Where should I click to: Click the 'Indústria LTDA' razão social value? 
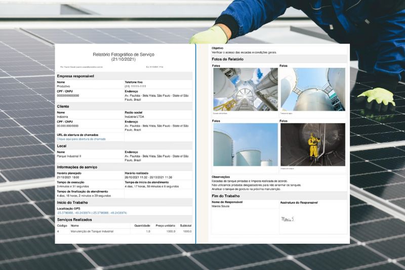pyautogui.click(x=134, y=117)
